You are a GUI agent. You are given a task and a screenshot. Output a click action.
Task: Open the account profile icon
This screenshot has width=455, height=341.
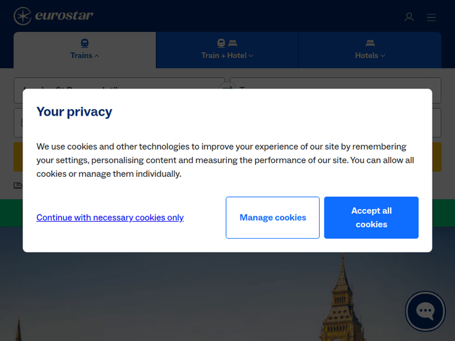click(x=409, y=18)
